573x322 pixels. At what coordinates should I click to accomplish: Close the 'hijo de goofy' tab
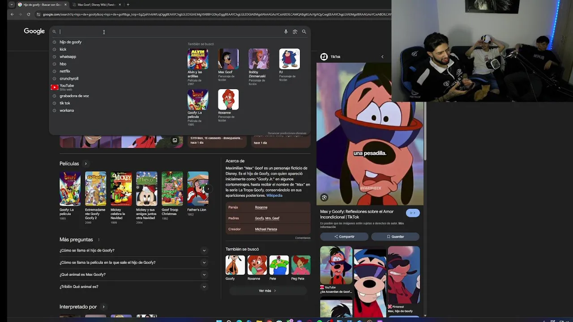coord(65,4)
